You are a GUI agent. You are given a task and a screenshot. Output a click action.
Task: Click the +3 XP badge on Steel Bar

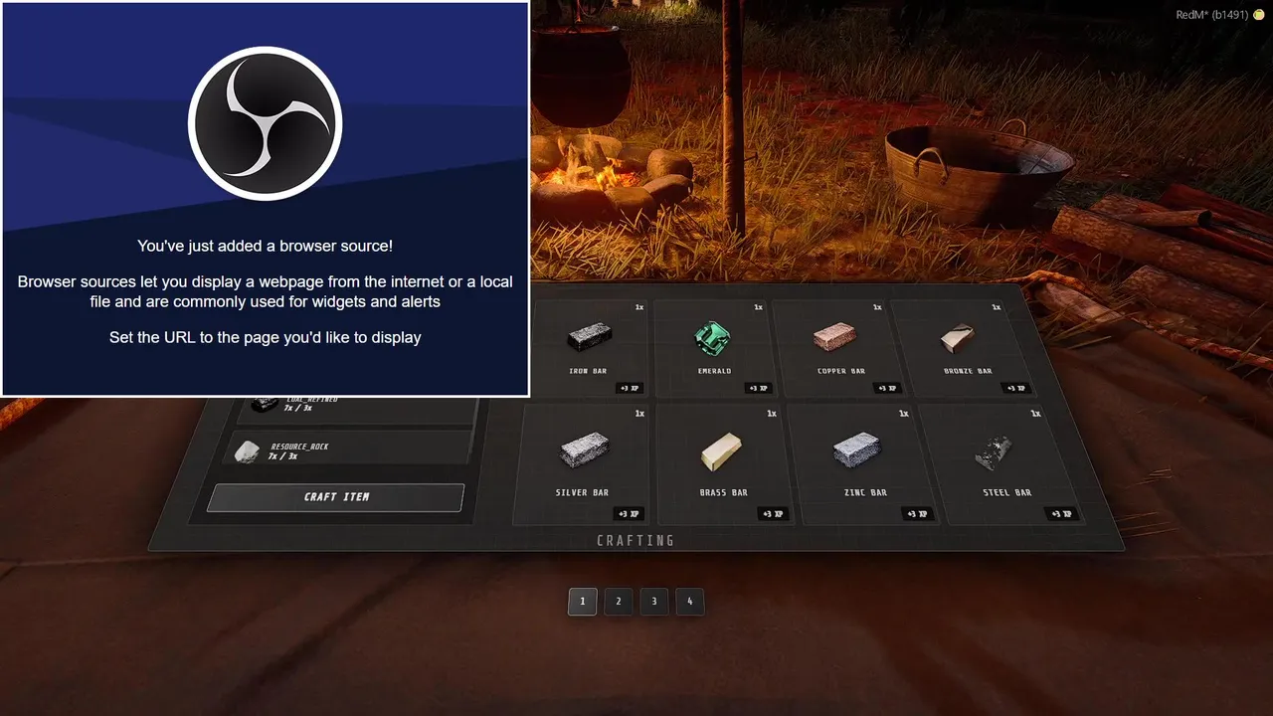click(x=1061, y=514)
